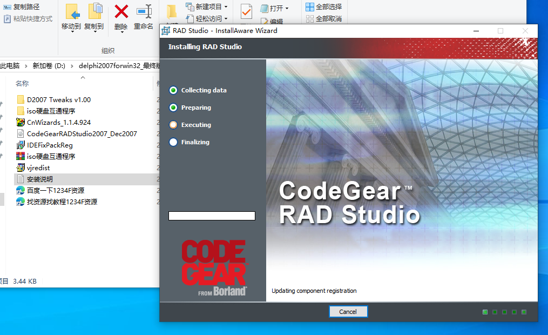Click the 新建项目 icon in Explorer ribbon

tap(190, 6)
